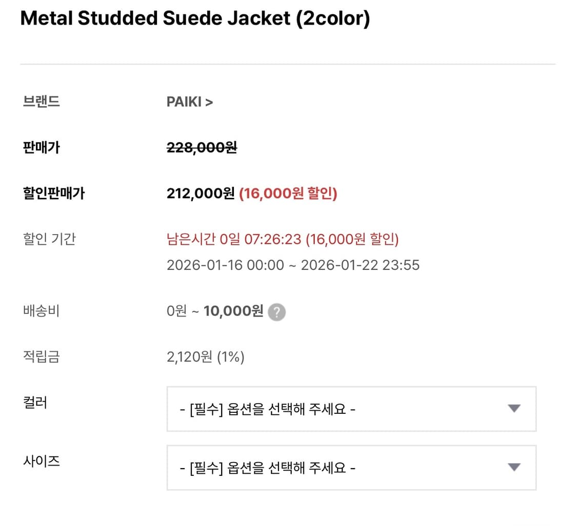The width and height of the screenshot is (577, 526).
Task: Open the PAIKI brand link
Action: point(189,102)
